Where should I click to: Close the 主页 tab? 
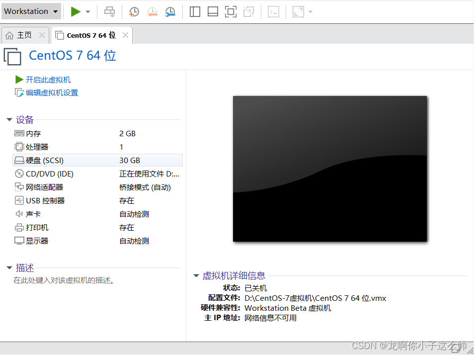42,35
